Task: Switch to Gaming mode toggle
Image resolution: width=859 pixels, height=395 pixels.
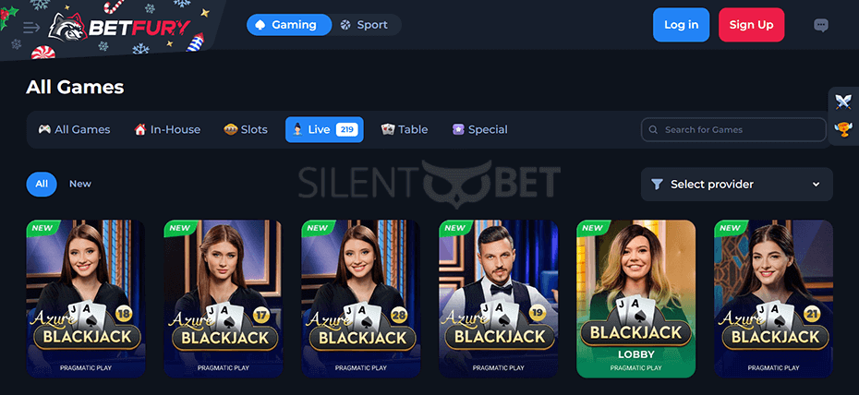Action: (289, 25)
